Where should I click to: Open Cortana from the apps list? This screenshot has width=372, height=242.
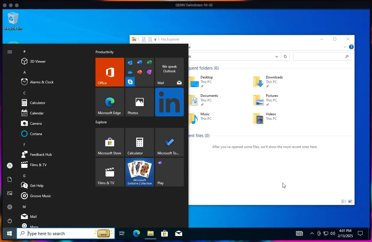[x=36, y=134]
